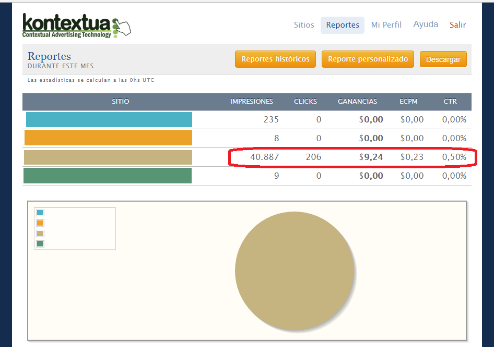Click the tan site bar in table
This screenshot has height=347, width=494.
tap(108, 157)
